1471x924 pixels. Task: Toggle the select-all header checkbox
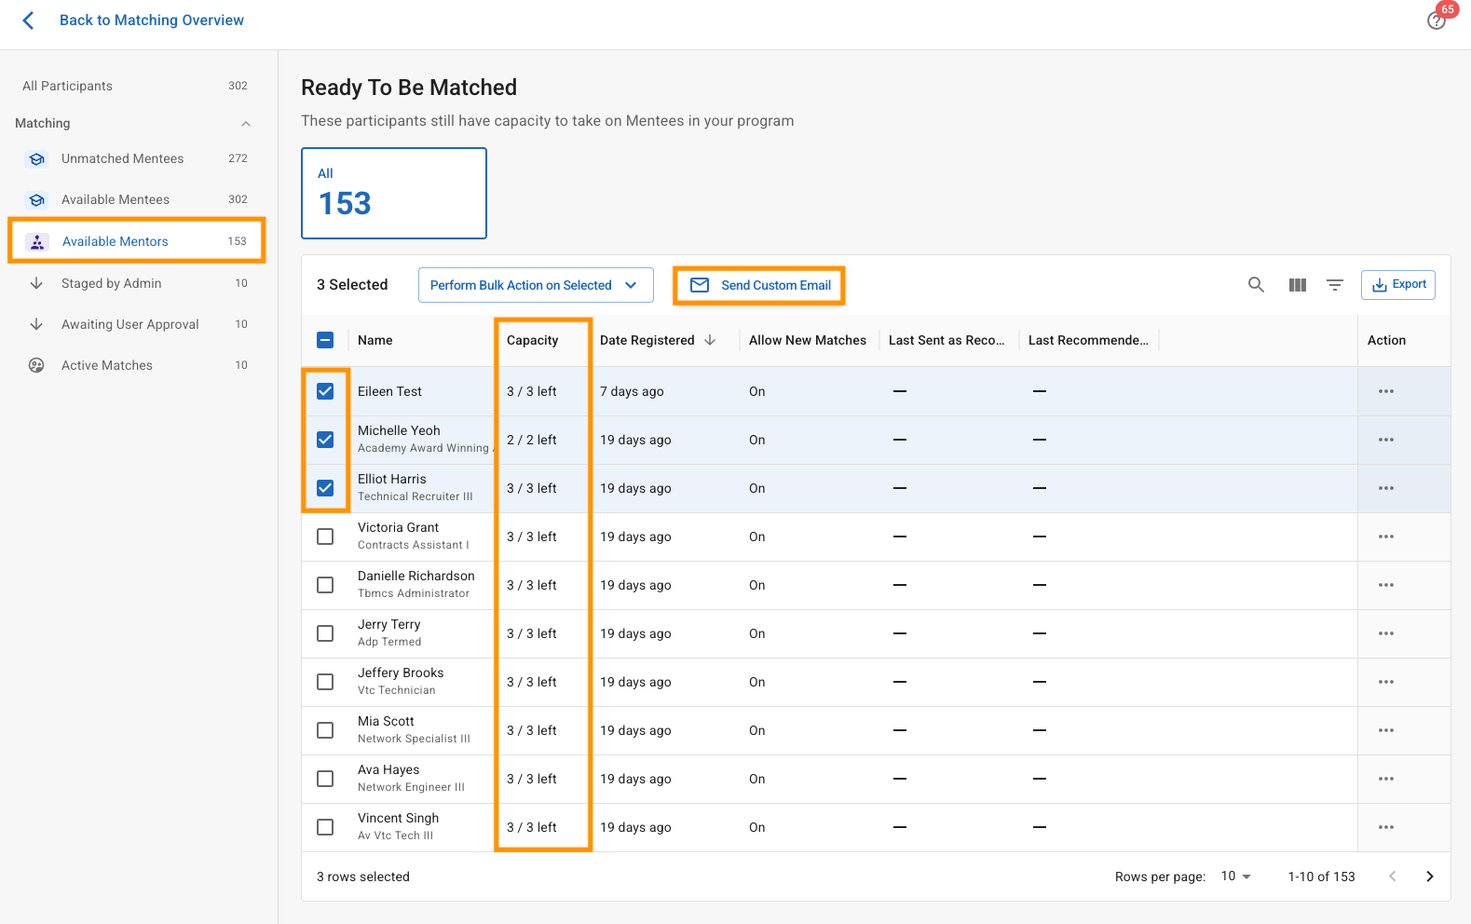tap(325, 340)
